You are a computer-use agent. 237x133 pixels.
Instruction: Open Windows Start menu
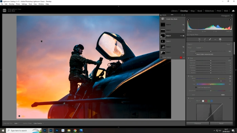pyautogui.click(x=3, y=130)
